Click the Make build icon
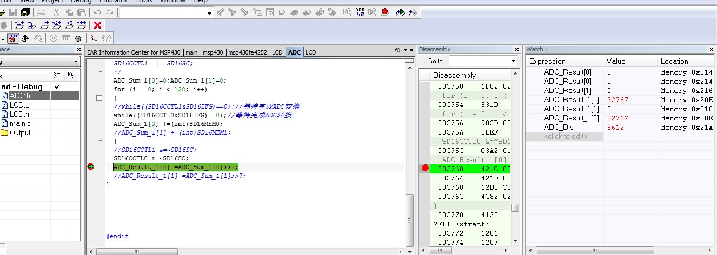The width and height of the screenshot is (717, 255). point(360,12)
